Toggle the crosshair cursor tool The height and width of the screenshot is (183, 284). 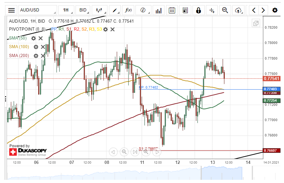pyautogui.click(x=212, y=10)
